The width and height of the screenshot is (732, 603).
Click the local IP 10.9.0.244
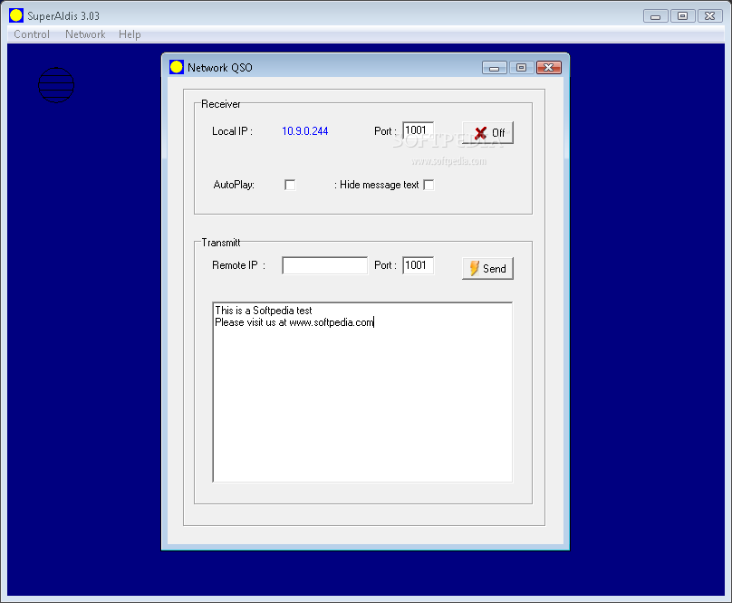[x=304, y=131]
